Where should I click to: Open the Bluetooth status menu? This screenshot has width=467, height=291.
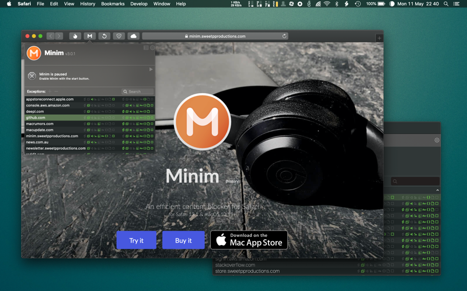(337, 3)
